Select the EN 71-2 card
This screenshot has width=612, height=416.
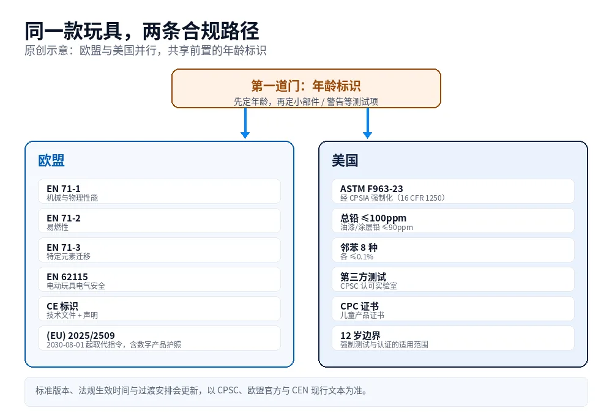tap(159, 220)
